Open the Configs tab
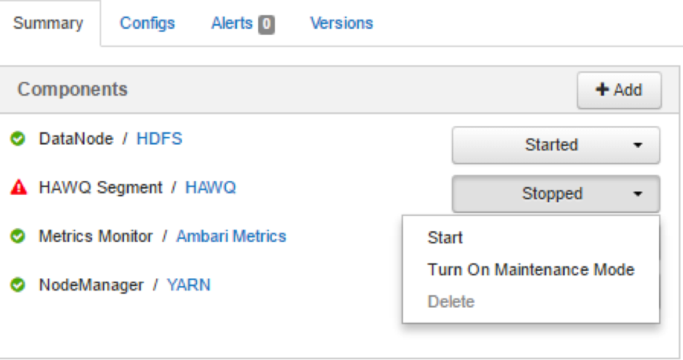 (x=147, y=23)
